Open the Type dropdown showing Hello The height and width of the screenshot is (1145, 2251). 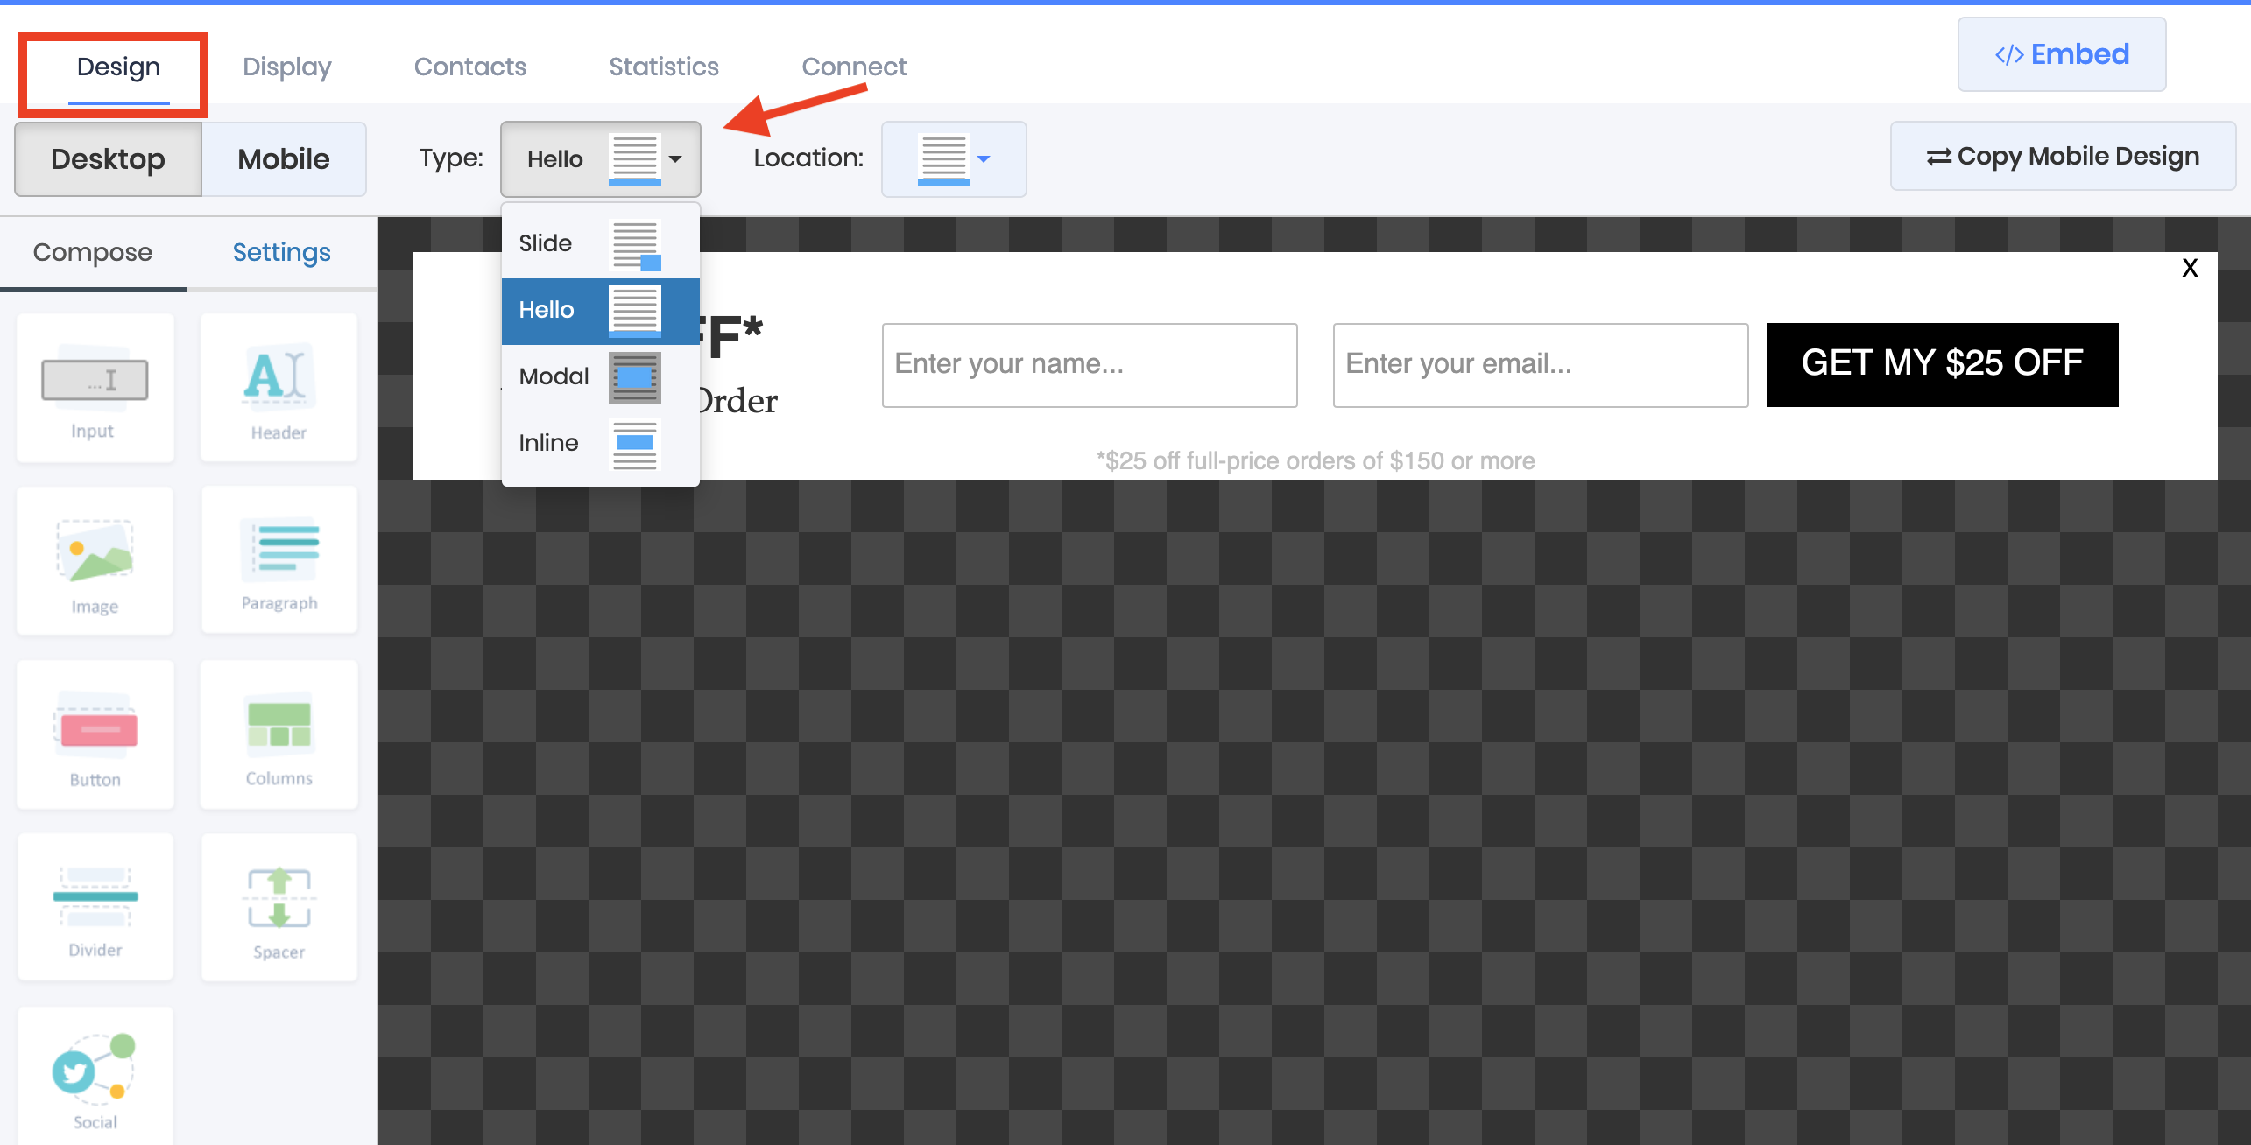(601, 159)
